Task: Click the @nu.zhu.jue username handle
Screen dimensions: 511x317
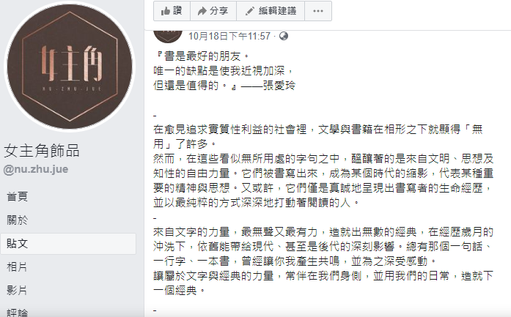Action: pos(36,169)
